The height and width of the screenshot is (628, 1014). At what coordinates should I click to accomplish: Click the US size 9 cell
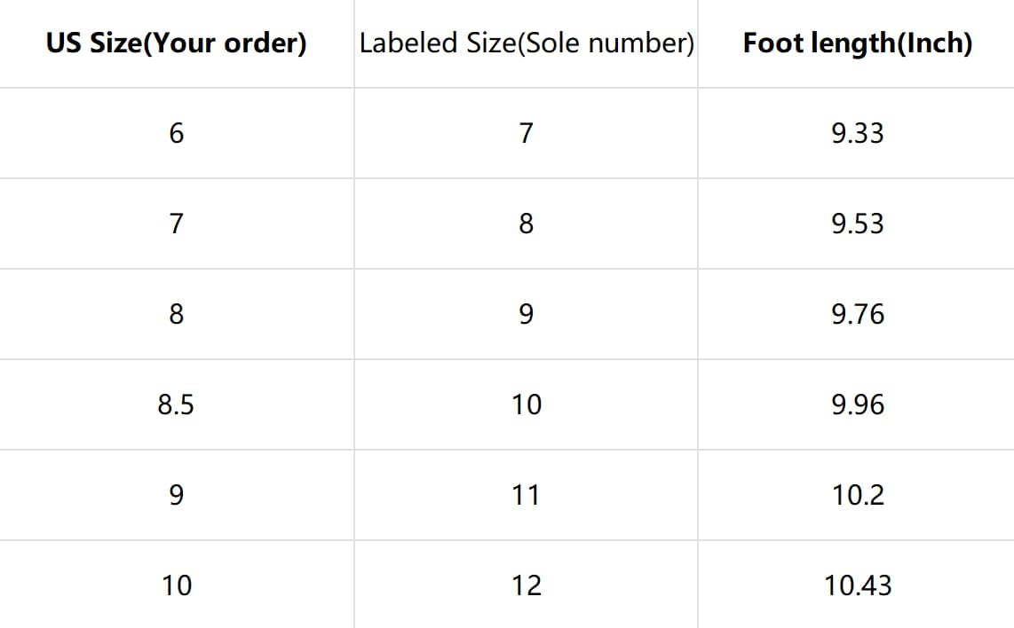pos(176,495)
